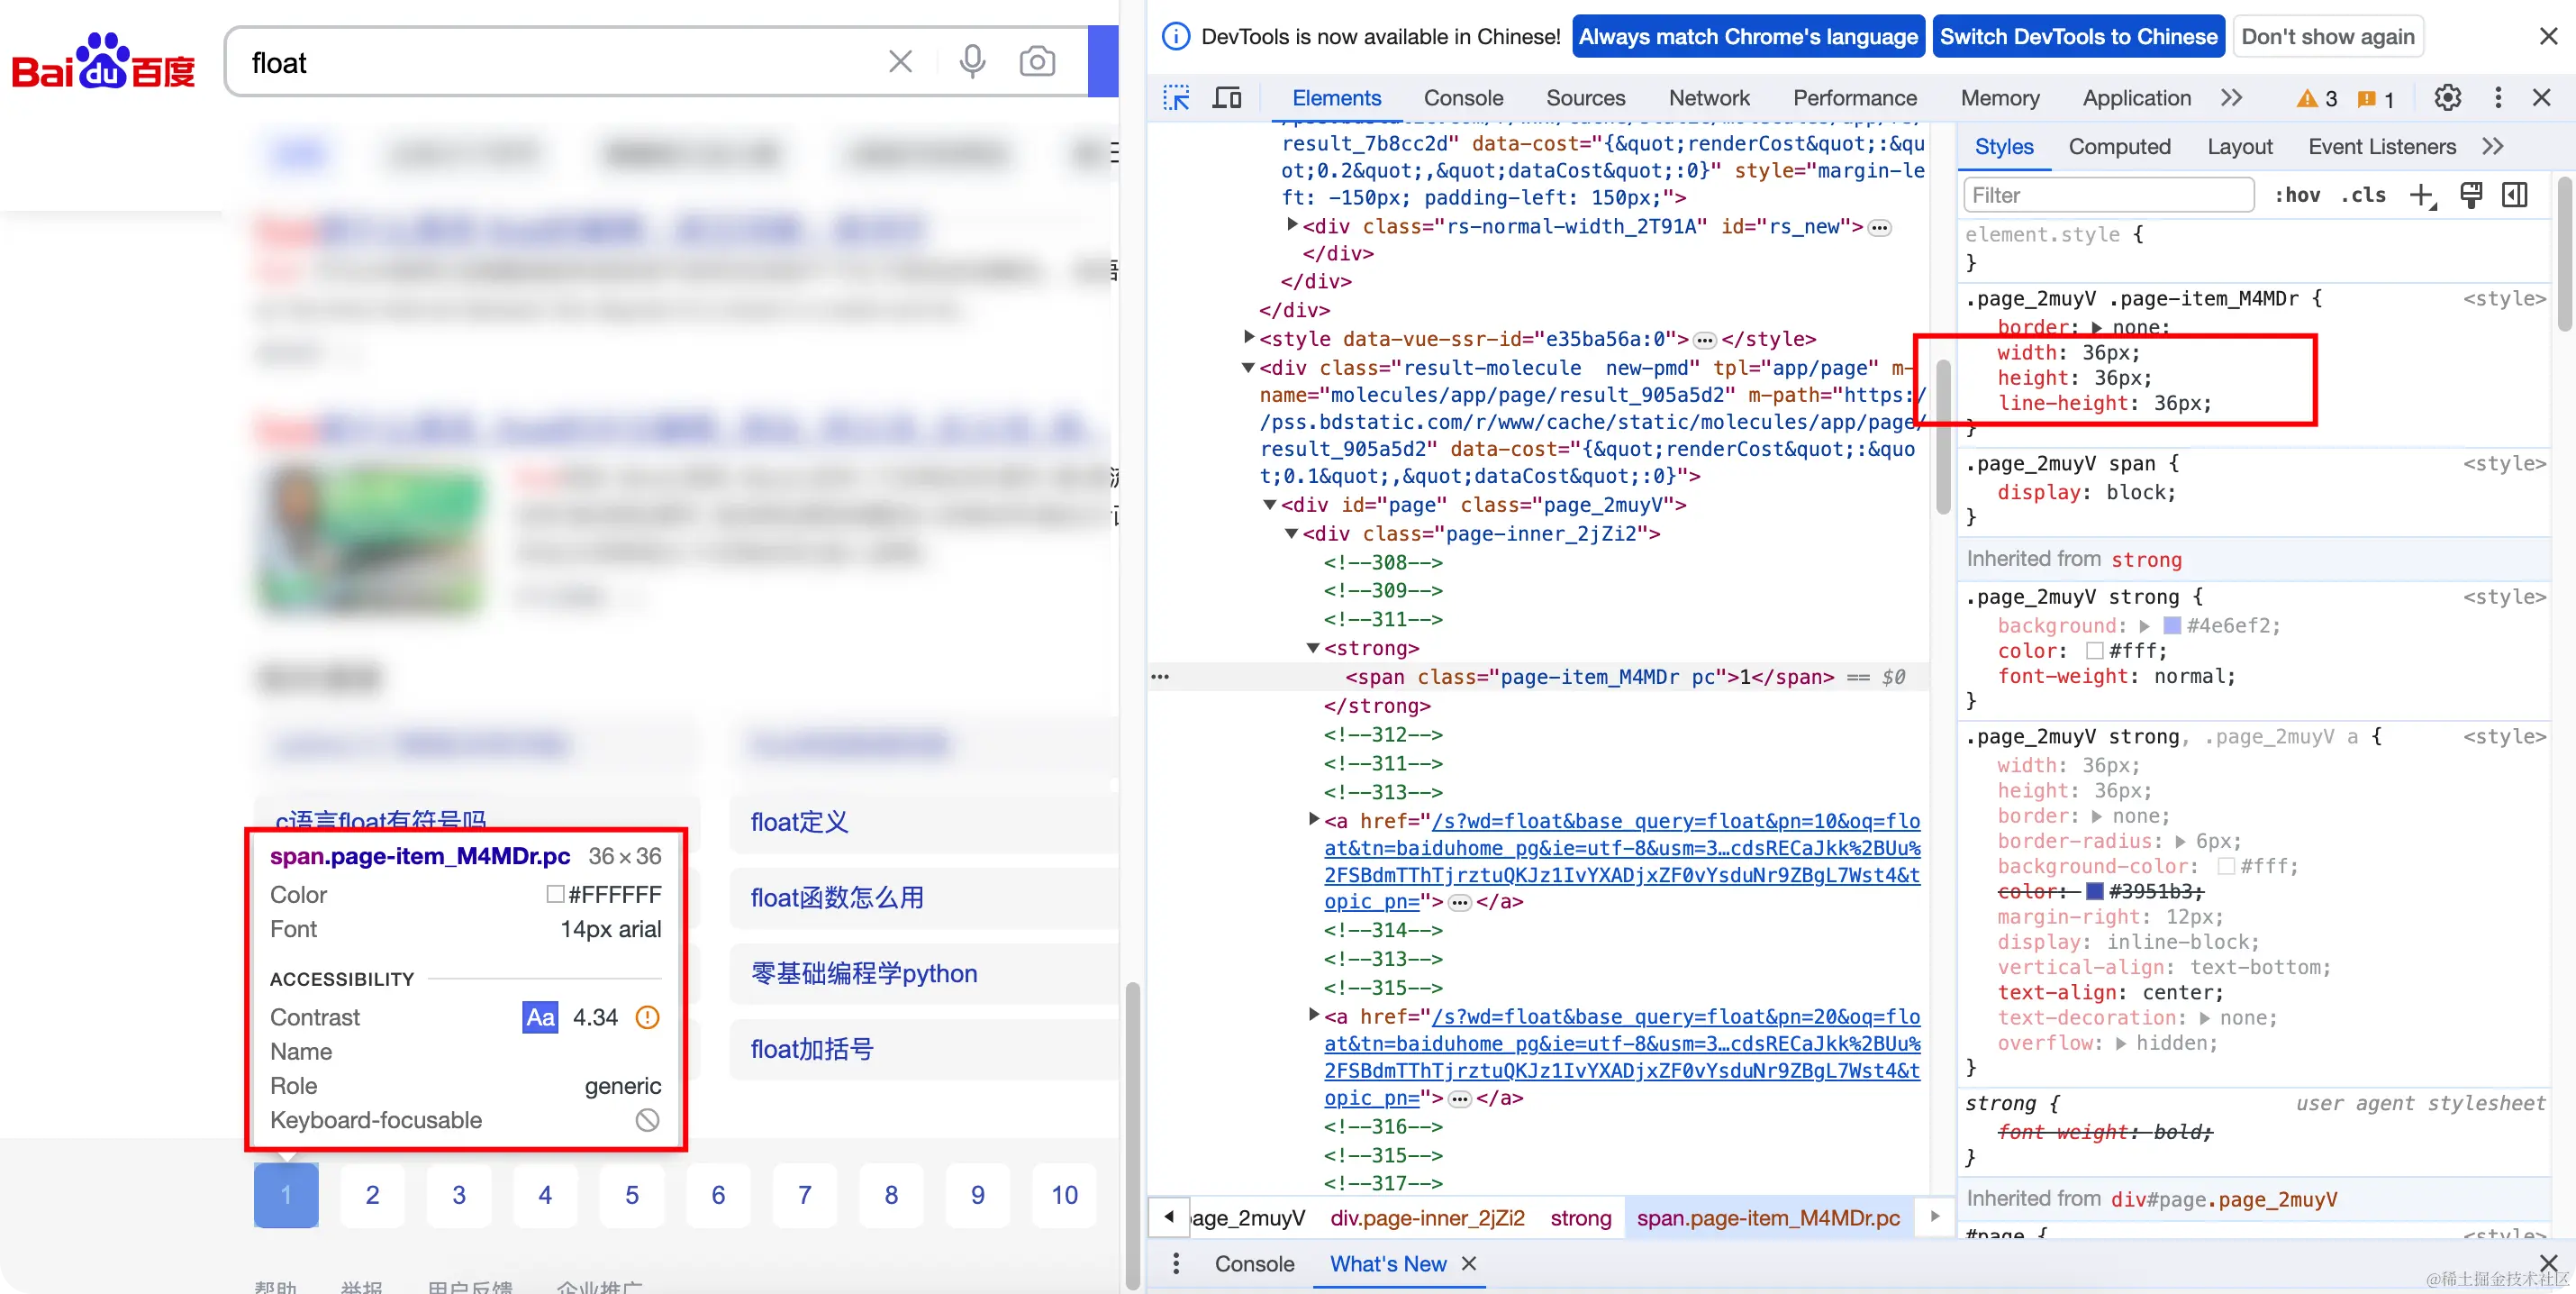Viewport: 2576px width, 1294px height.
Task: Click the #4e6ef2 background color swatch
Action: pos(2171,625)
